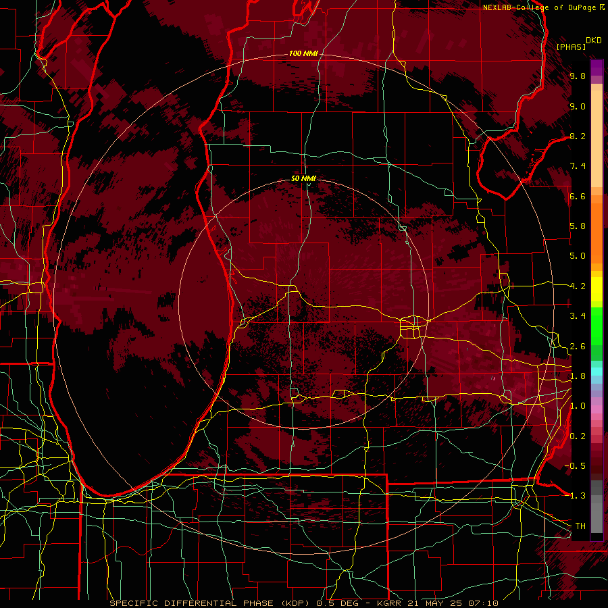This screenshot has height=608, width=608.
Task: Click the 9.8 value on the color scale
Action: 578,76
